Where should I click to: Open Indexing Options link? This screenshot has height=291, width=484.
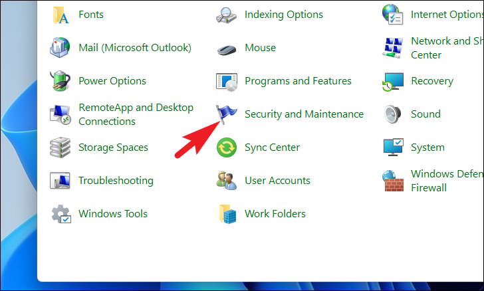tap(284, 15)
